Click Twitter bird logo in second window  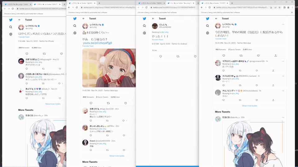[x=75, y=19]
